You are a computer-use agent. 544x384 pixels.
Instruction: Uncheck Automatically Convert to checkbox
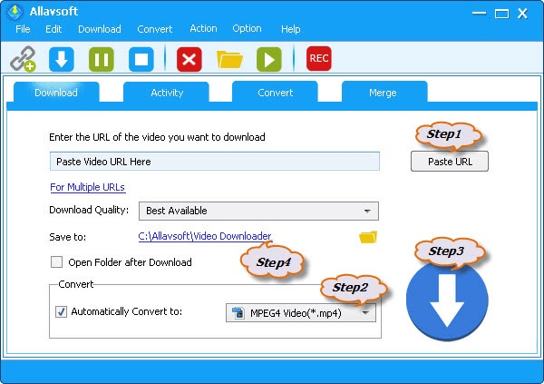61,311
